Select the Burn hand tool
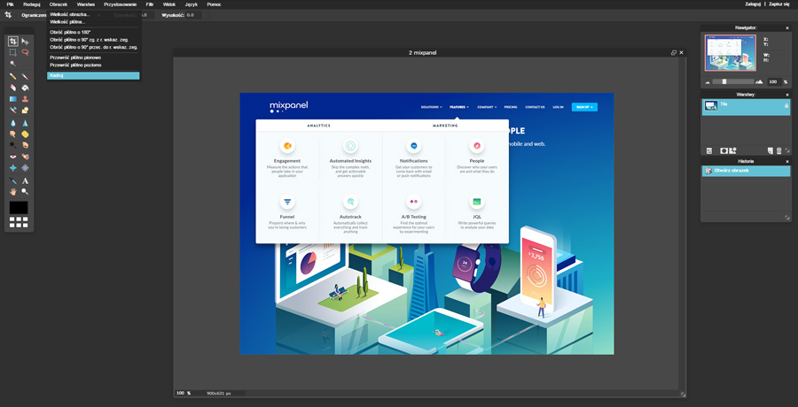The height and width of the screenshot is (407, 798). click(x=25, y=145)
